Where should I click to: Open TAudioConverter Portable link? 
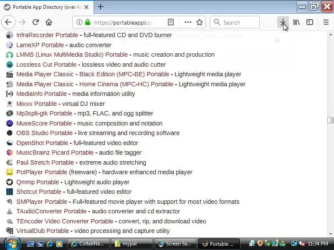coord(51,211)
